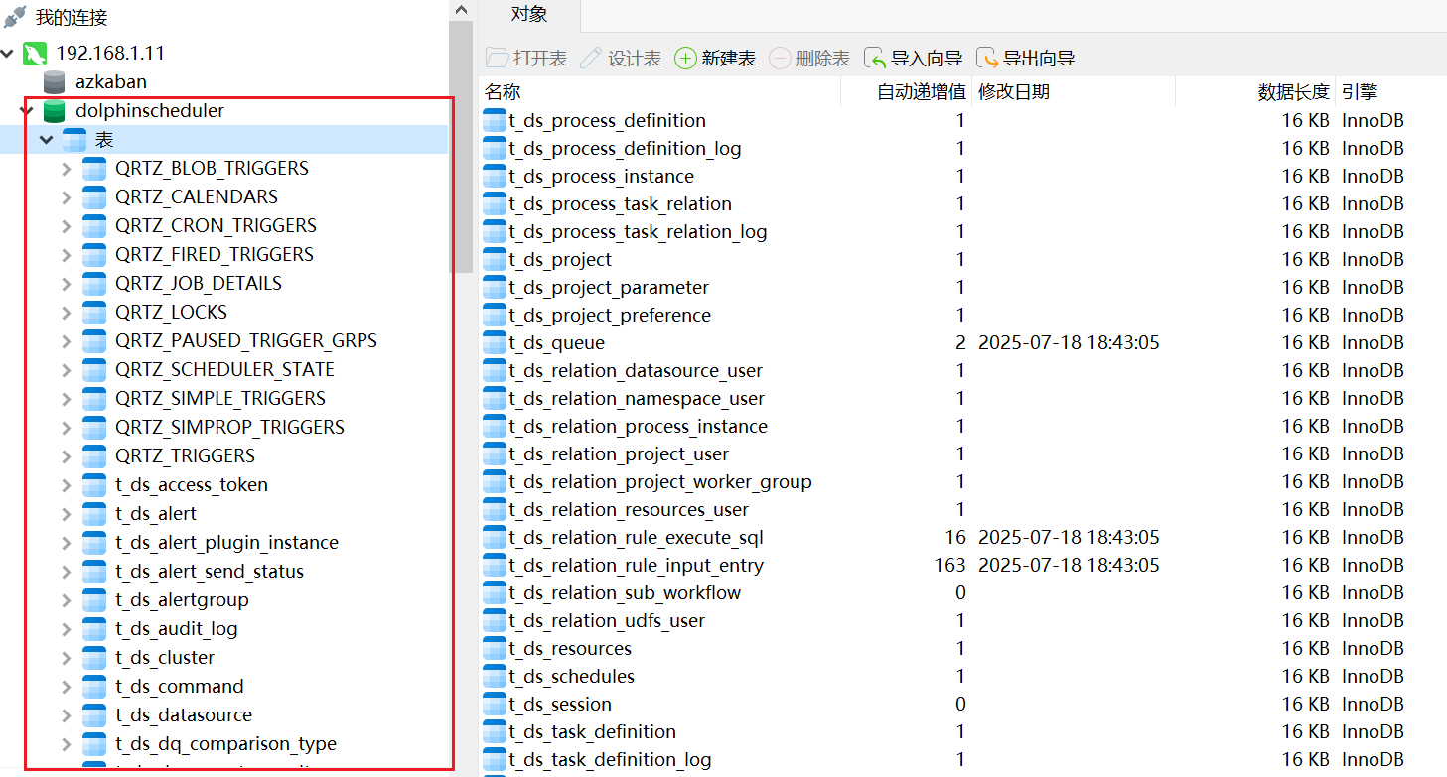Click the 新建表 plus icon
Viewport: 1447px width, 777px height.
[685, 59]
